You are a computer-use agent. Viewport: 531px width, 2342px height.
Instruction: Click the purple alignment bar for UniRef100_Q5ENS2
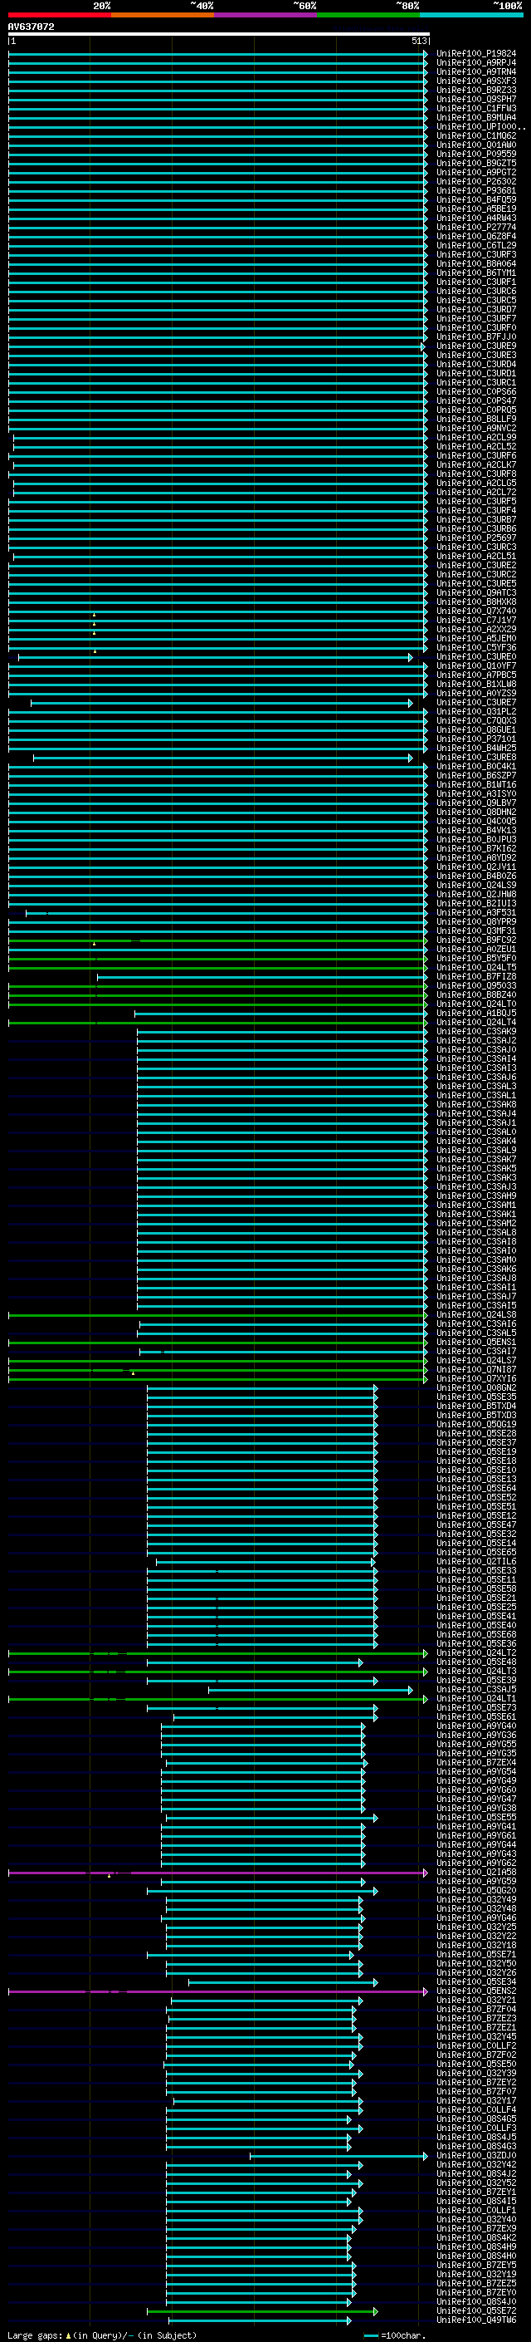[x=218, y=1991]
